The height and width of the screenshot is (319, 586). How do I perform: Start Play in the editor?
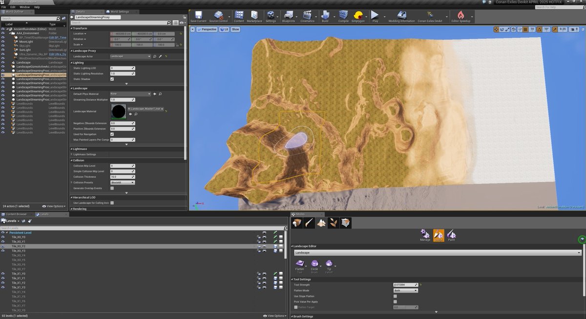coord(375,16)
